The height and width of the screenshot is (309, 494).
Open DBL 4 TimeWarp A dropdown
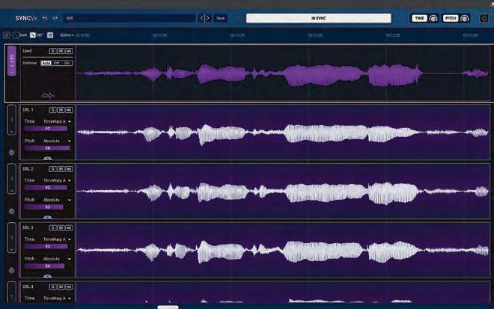pos(57,298)
